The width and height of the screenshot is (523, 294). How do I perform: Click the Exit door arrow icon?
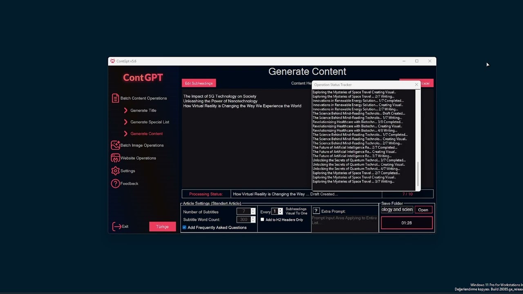pyautogui.click(x=117, y=227)
